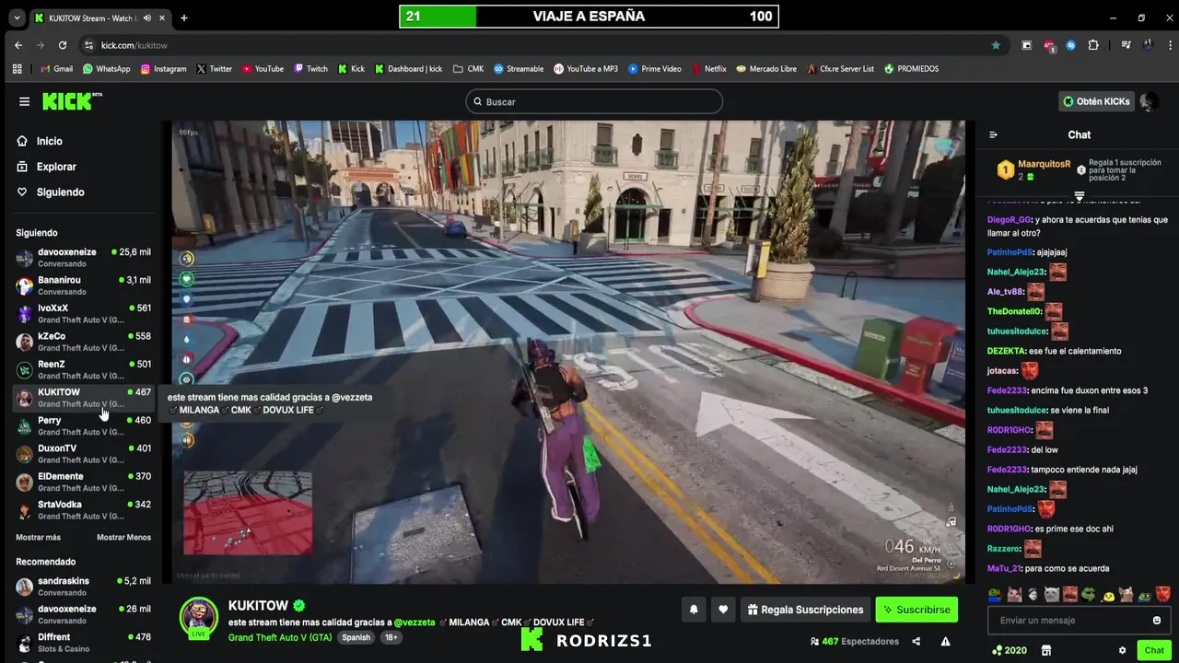
Task: Bookmark the page with star icon
Action: 996,45
